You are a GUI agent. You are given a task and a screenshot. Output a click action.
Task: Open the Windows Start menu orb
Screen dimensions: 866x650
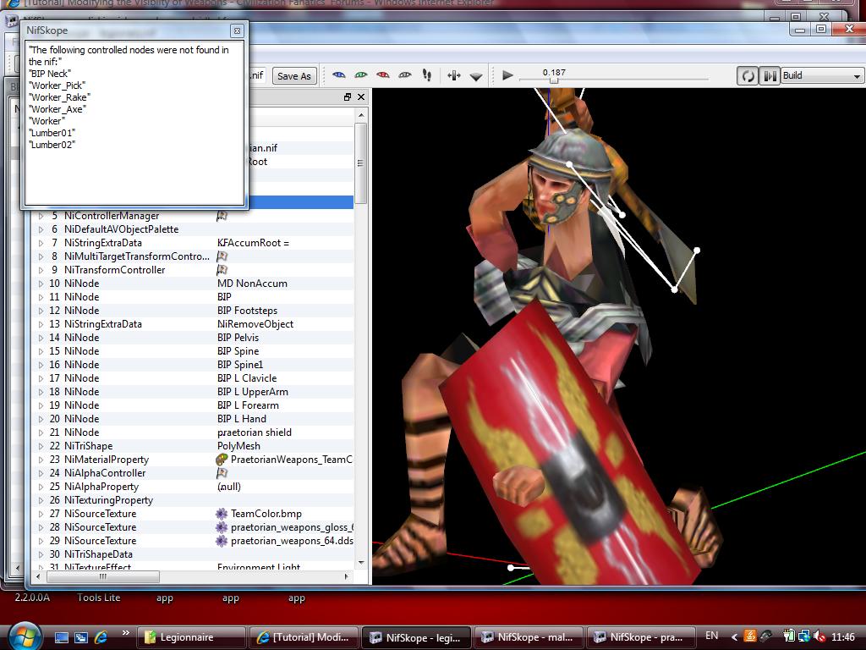[x=25, y=637]
